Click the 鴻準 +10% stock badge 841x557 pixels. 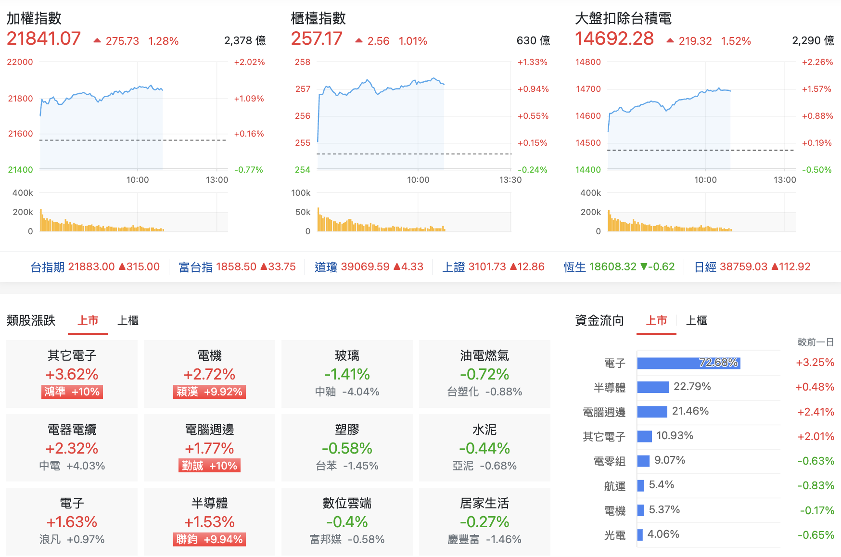pos(72,392)
